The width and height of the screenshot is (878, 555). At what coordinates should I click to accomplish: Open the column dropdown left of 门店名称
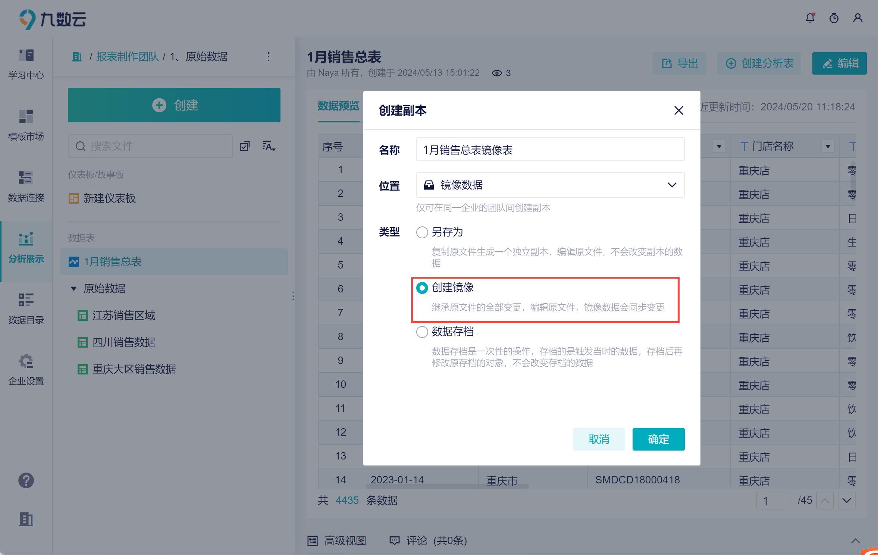pos(719,146)
